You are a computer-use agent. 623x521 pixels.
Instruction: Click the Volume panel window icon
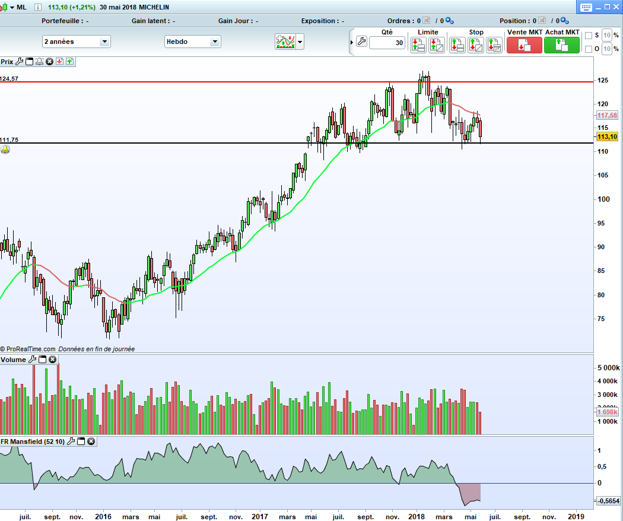[42, 360]
